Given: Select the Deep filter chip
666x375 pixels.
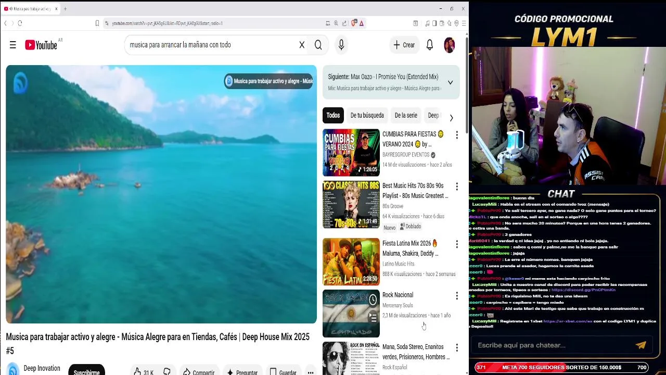Looking at the screenshot, I should click(x=433, y=116).
